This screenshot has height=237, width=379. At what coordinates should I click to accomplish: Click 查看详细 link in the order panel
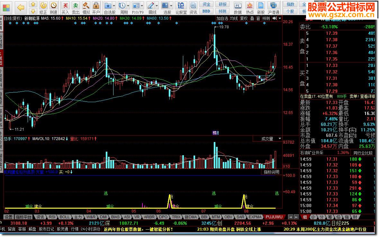367,96
